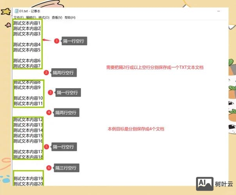Click red circle number 2 marker
The image size is (236, 195).
[x=46, y=73]
